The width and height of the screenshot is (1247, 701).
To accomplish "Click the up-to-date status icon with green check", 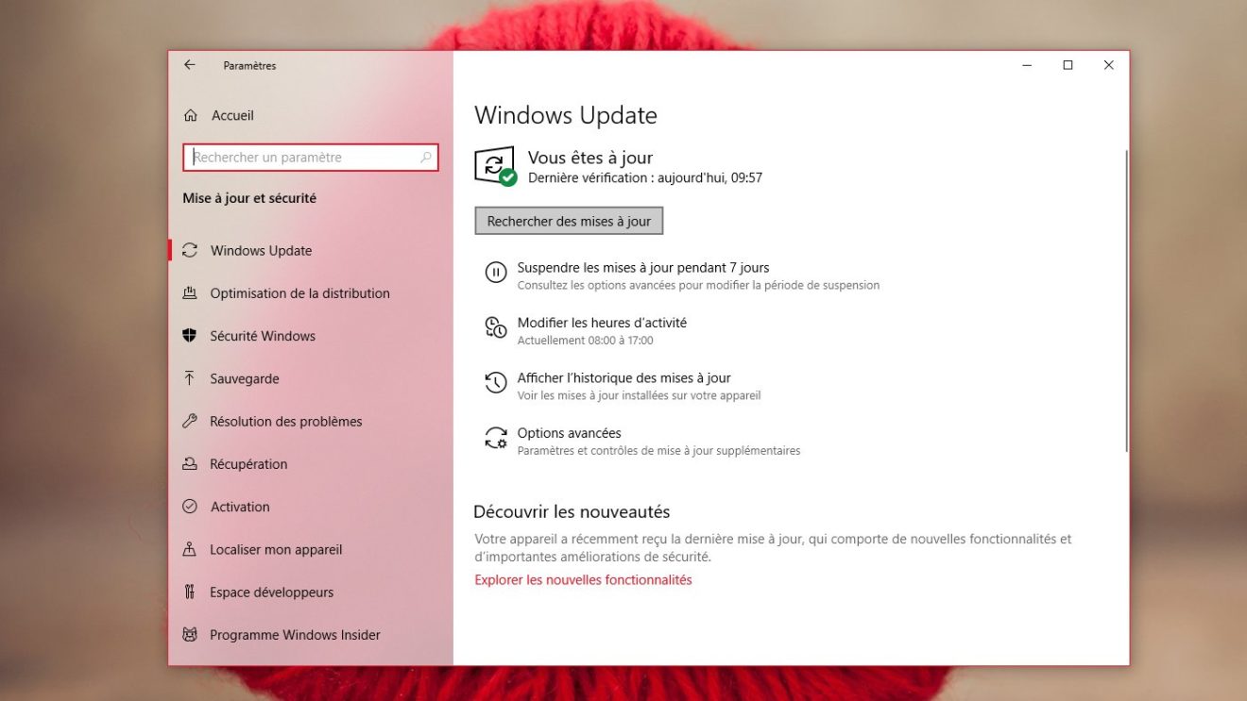I will (x=495, y=167).
